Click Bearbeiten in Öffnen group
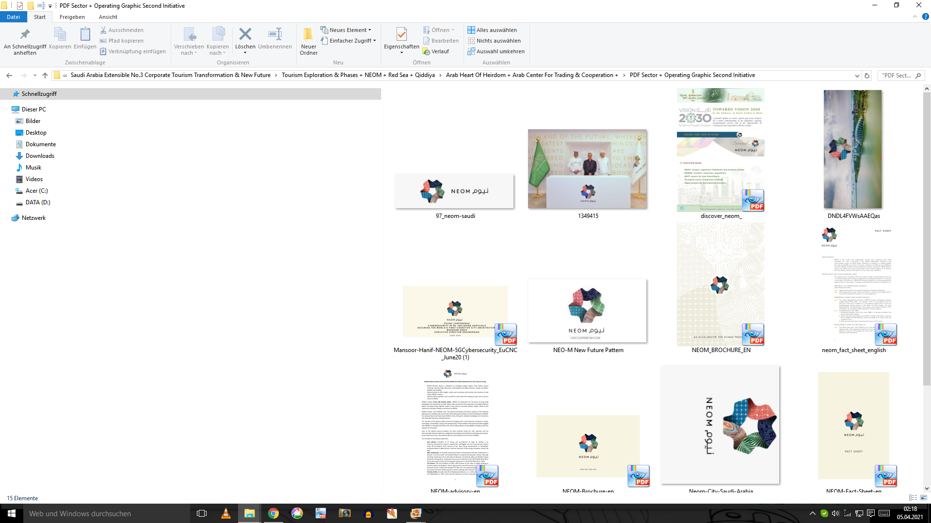The width and height of the screenshot is (931, 523). [441, 41]
